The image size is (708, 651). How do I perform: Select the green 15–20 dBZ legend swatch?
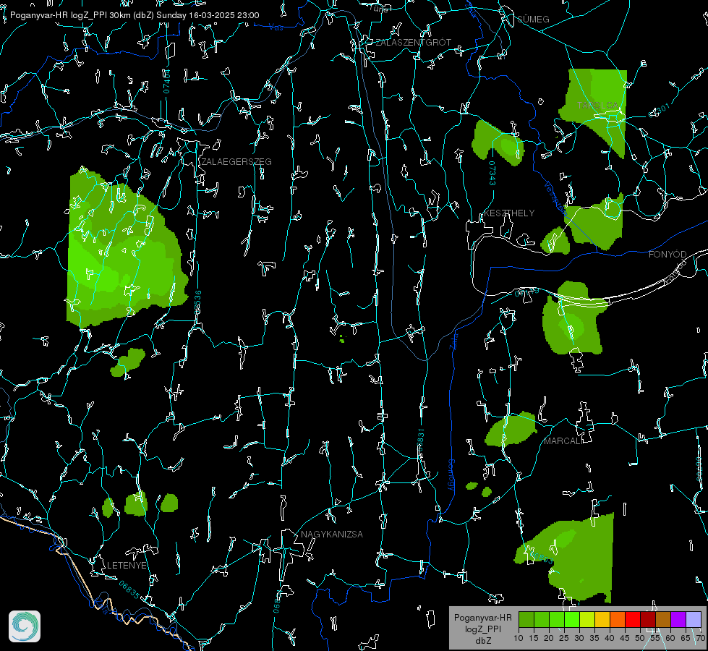pos(542,619)
